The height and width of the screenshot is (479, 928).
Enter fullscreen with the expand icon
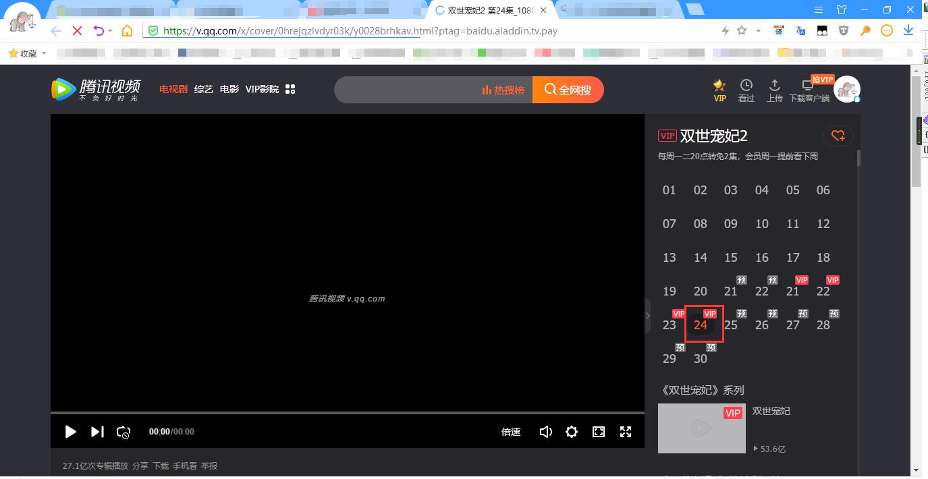point(625,432)
